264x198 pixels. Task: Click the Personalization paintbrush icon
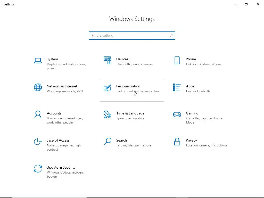[108, 88]
